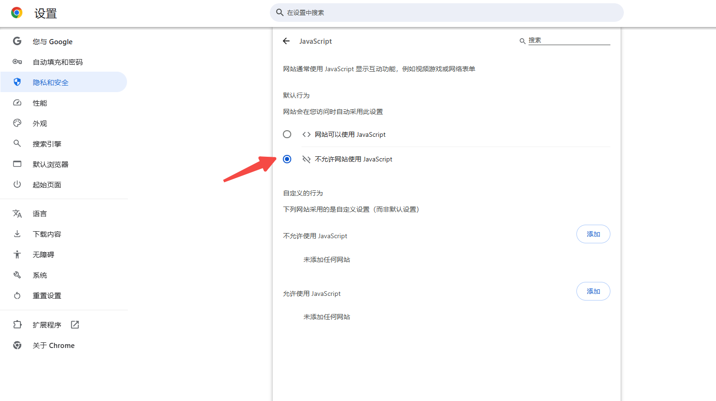This screenshot has width=716, height=401.
Task: Click the browser window icon for default browser
Action: [x=17, y=164]
